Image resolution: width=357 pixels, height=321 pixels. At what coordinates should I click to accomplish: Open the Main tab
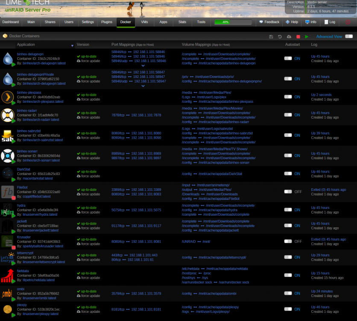[31, 22]
